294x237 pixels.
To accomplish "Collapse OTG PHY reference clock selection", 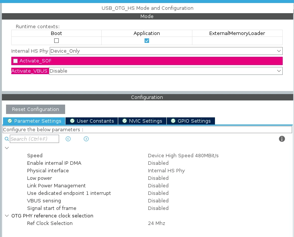I will click(x=7, y=216).
